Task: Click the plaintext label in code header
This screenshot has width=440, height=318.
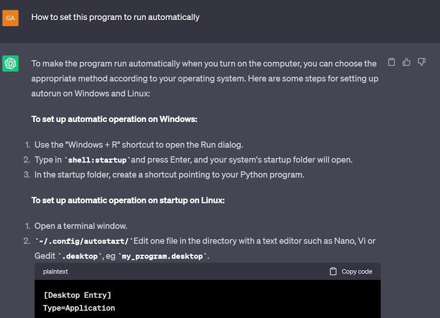Action: 55,272
